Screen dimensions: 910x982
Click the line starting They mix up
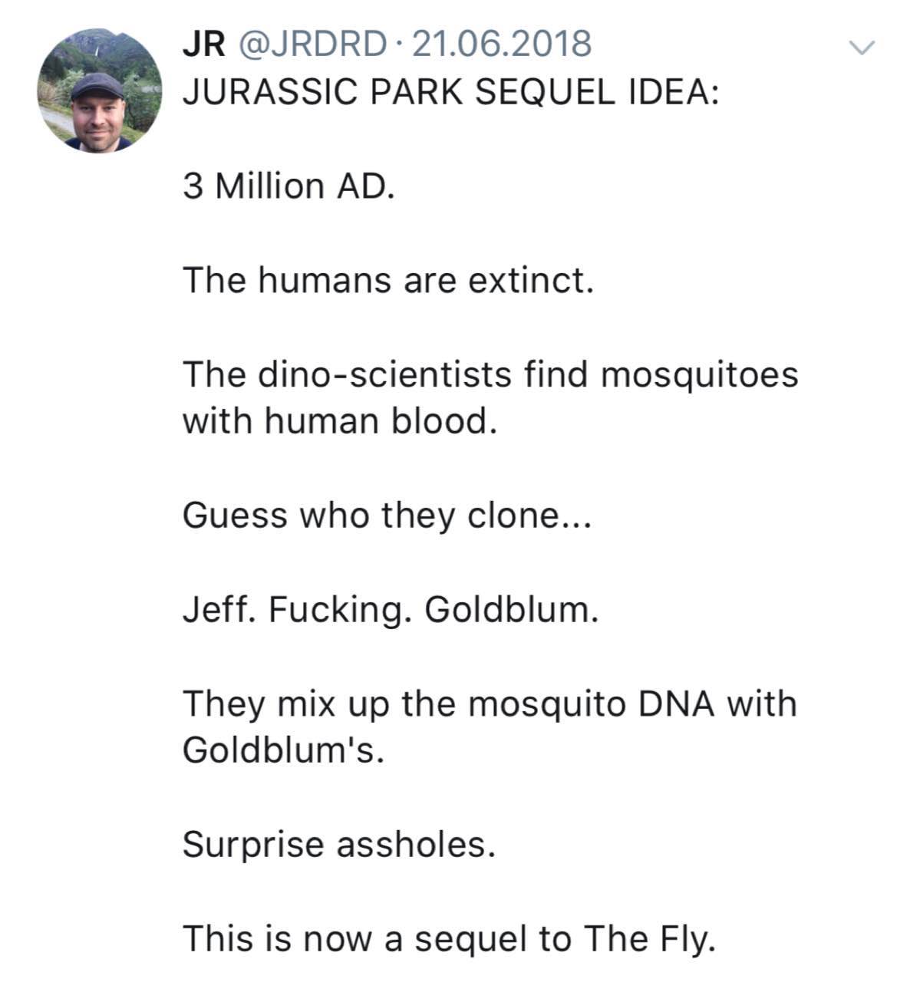tap(490, 704)
